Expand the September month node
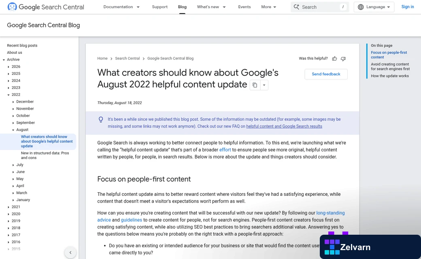 click(13, 123)
